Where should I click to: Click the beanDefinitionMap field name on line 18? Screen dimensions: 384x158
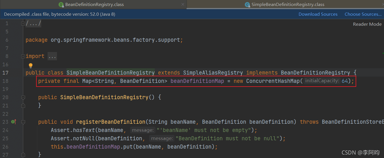[197, 81]
